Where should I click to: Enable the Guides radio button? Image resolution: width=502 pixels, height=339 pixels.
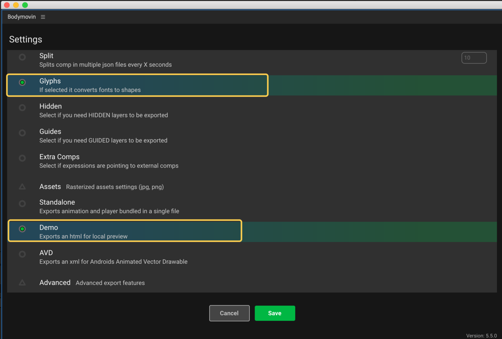coord(22,133)
